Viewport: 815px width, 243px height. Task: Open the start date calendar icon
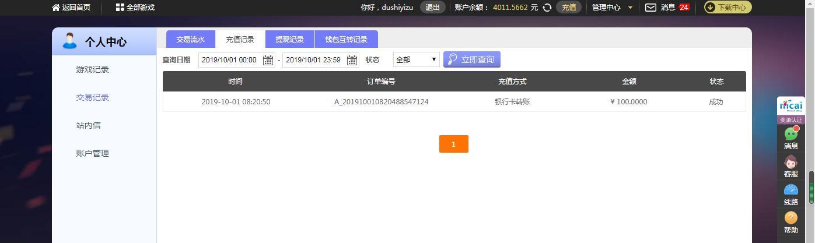[x=268, y=60]
